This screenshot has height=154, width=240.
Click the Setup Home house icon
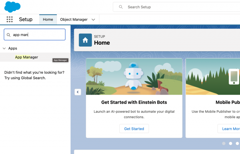pyautogui.click(x=85, y=40)
